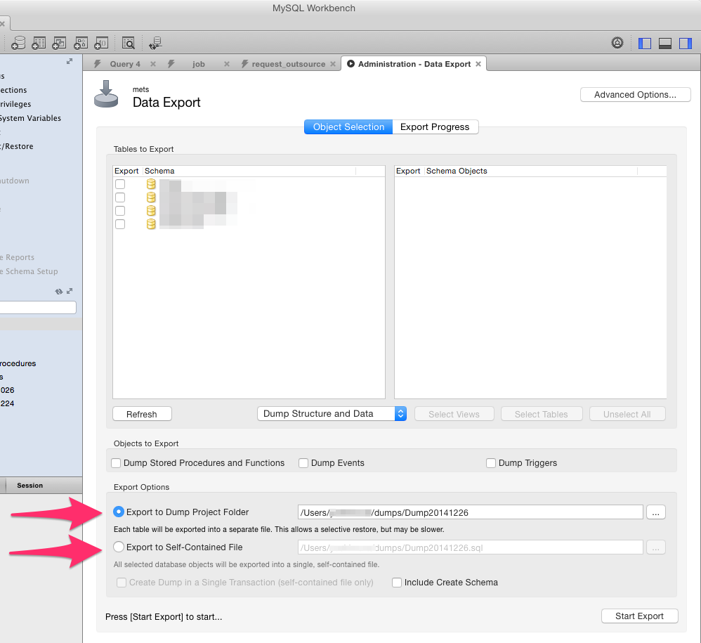Open the search table data tool
This screenshot has width=701, height=643.
pos(129,43)
